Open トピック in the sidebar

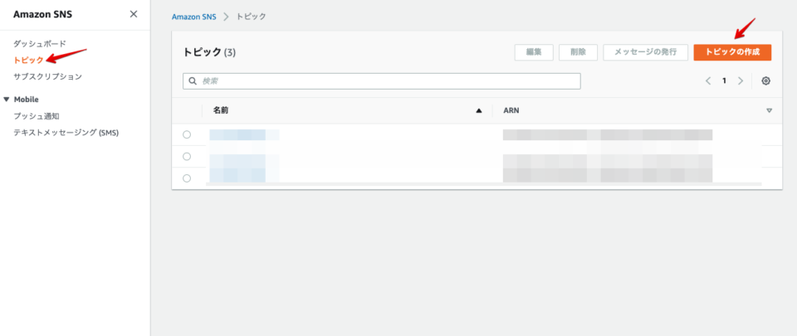28,60
